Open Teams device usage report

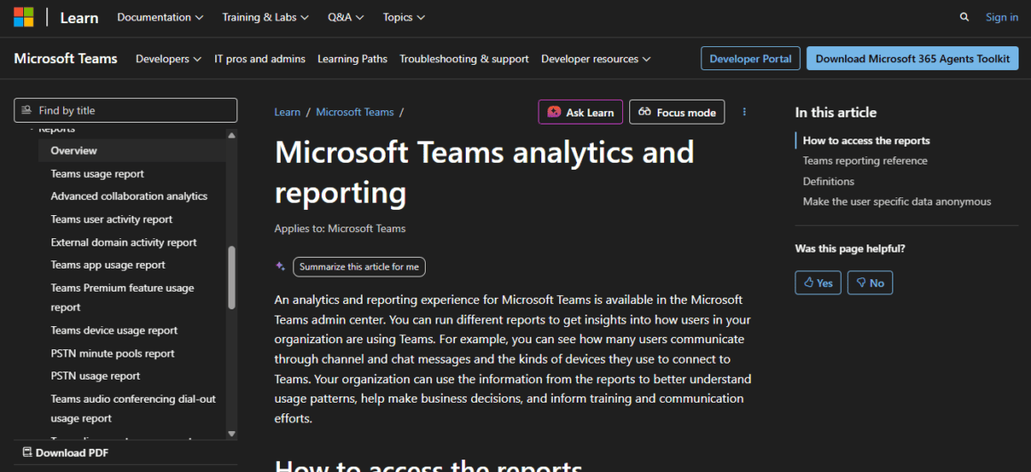114,331
